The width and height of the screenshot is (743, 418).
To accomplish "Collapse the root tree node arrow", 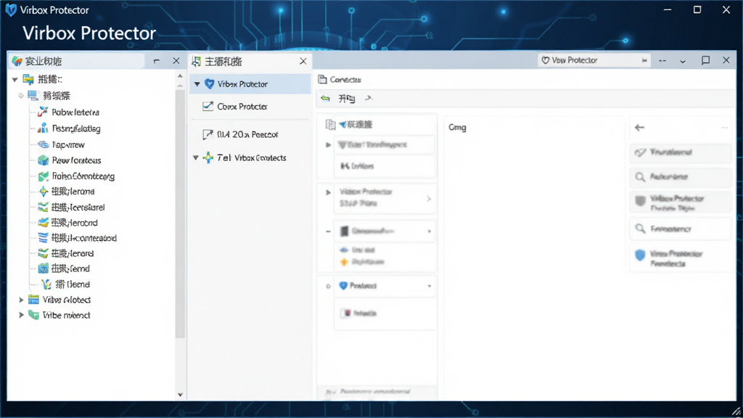I will tap(15, 79).
